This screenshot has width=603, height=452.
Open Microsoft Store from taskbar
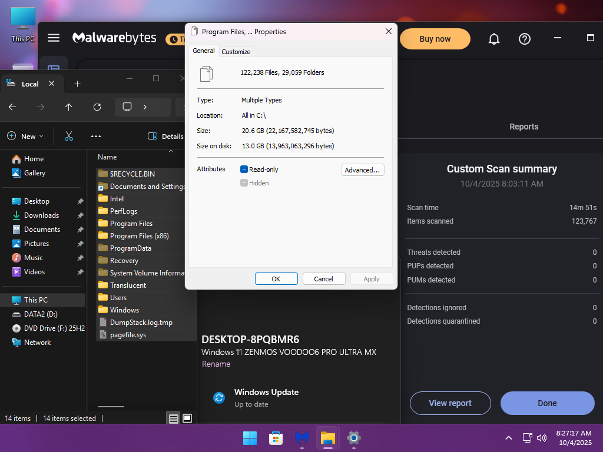(x=276, y=438)
